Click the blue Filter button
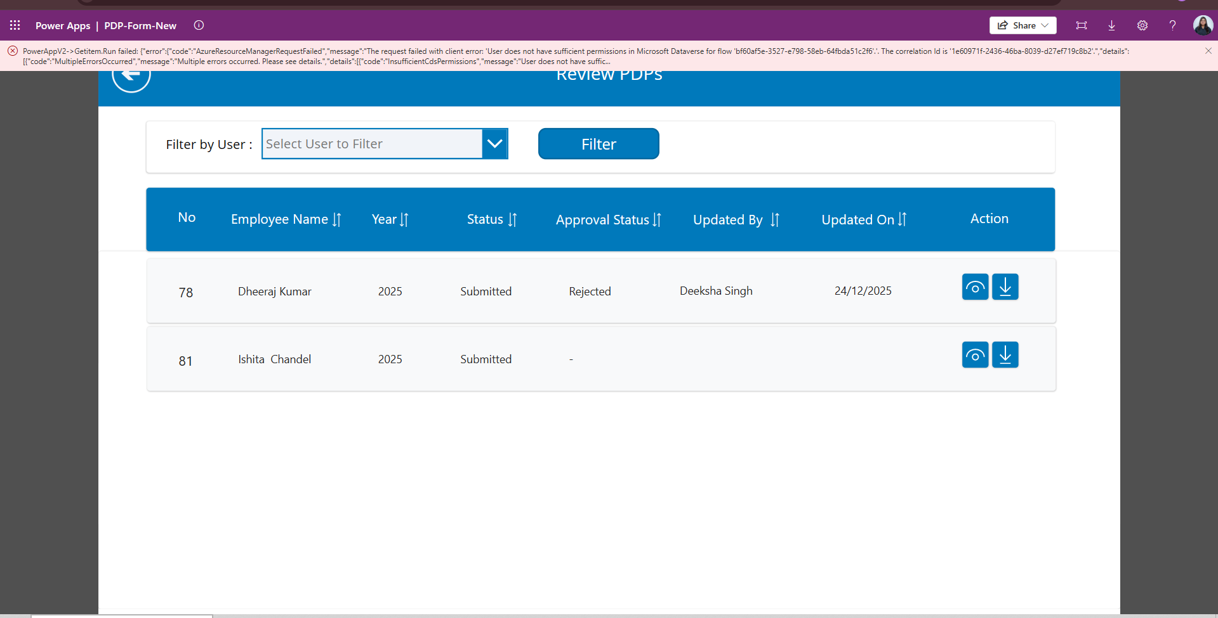This screenshot has height=618, width=1218. point(598,144)
